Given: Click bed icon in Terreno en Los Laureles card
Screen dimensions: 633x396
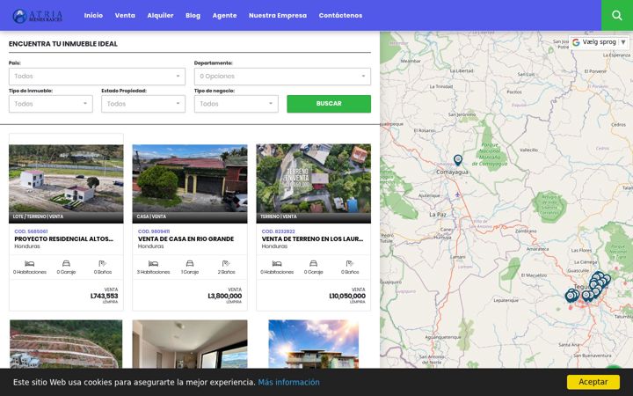Looking at the screenshot, I should point(277,263).
